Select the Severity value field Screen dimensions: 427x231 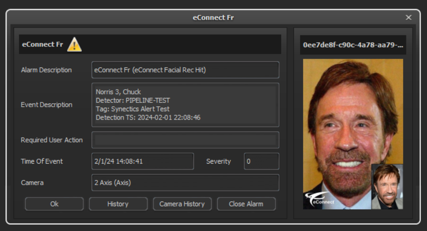(261, 161)
